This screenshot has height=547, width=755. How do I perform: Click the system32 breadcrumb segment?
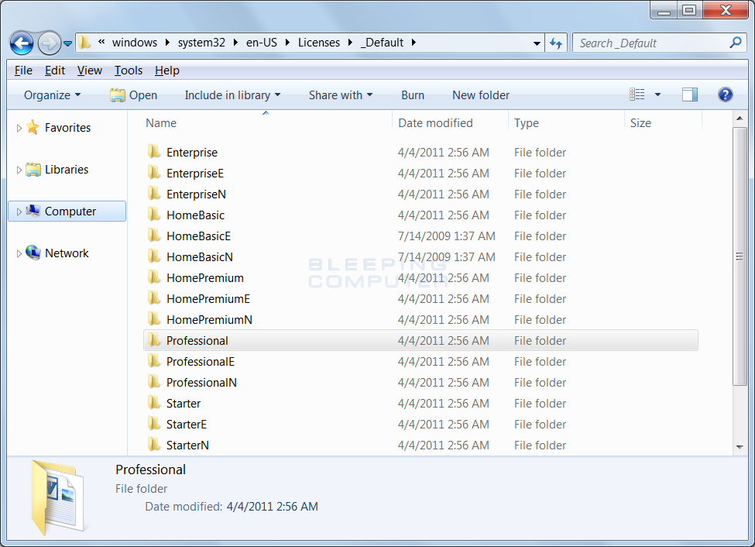click(201, 43)
